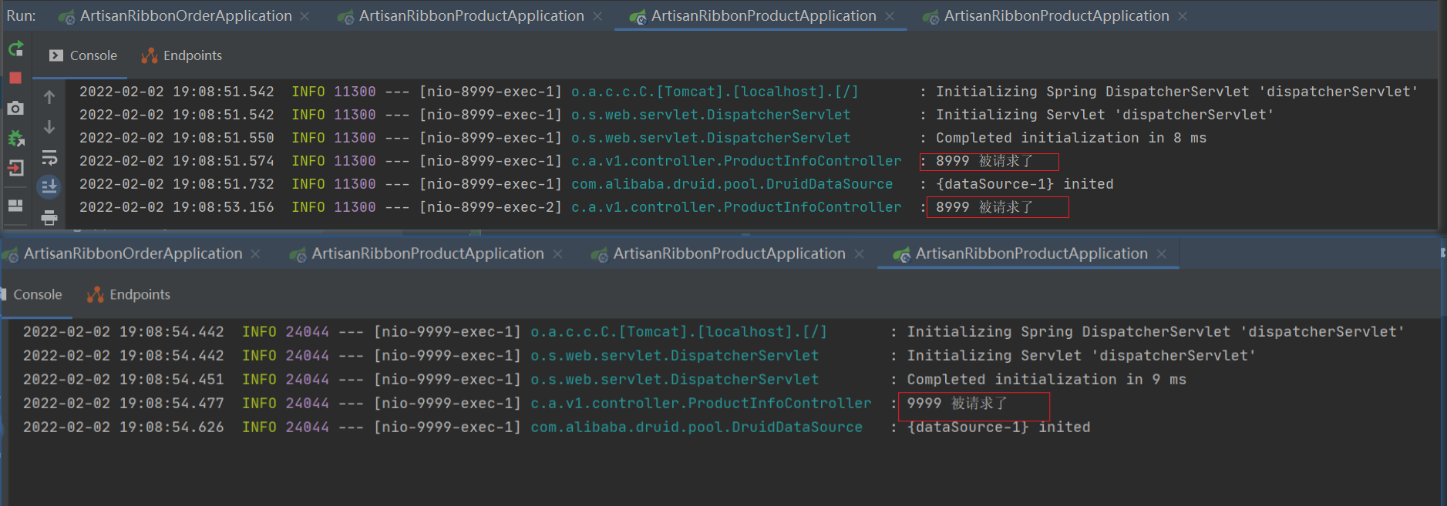
Task: Click PID 24044 on the 19:08:54.477 line
Action: (x=307, y=403)
